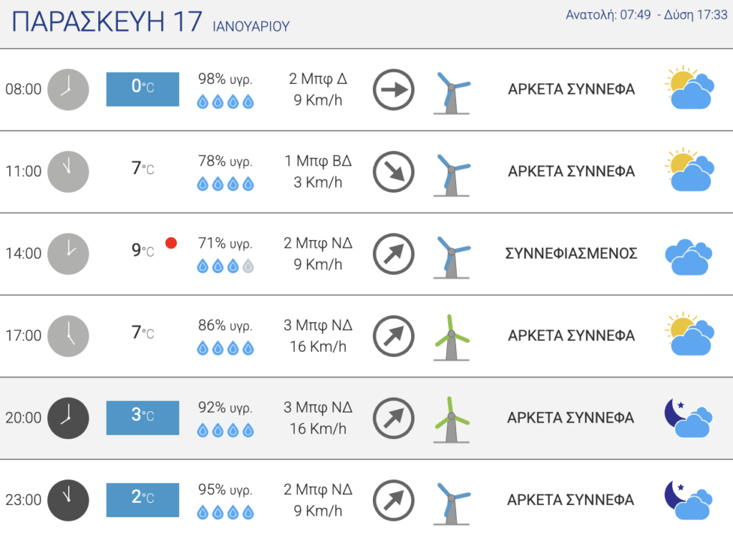Image resolution: width=733 pixels, height=538 pixels.
Task: Click the southeast wind arrow at 11:00
Action: coord(394,172)
